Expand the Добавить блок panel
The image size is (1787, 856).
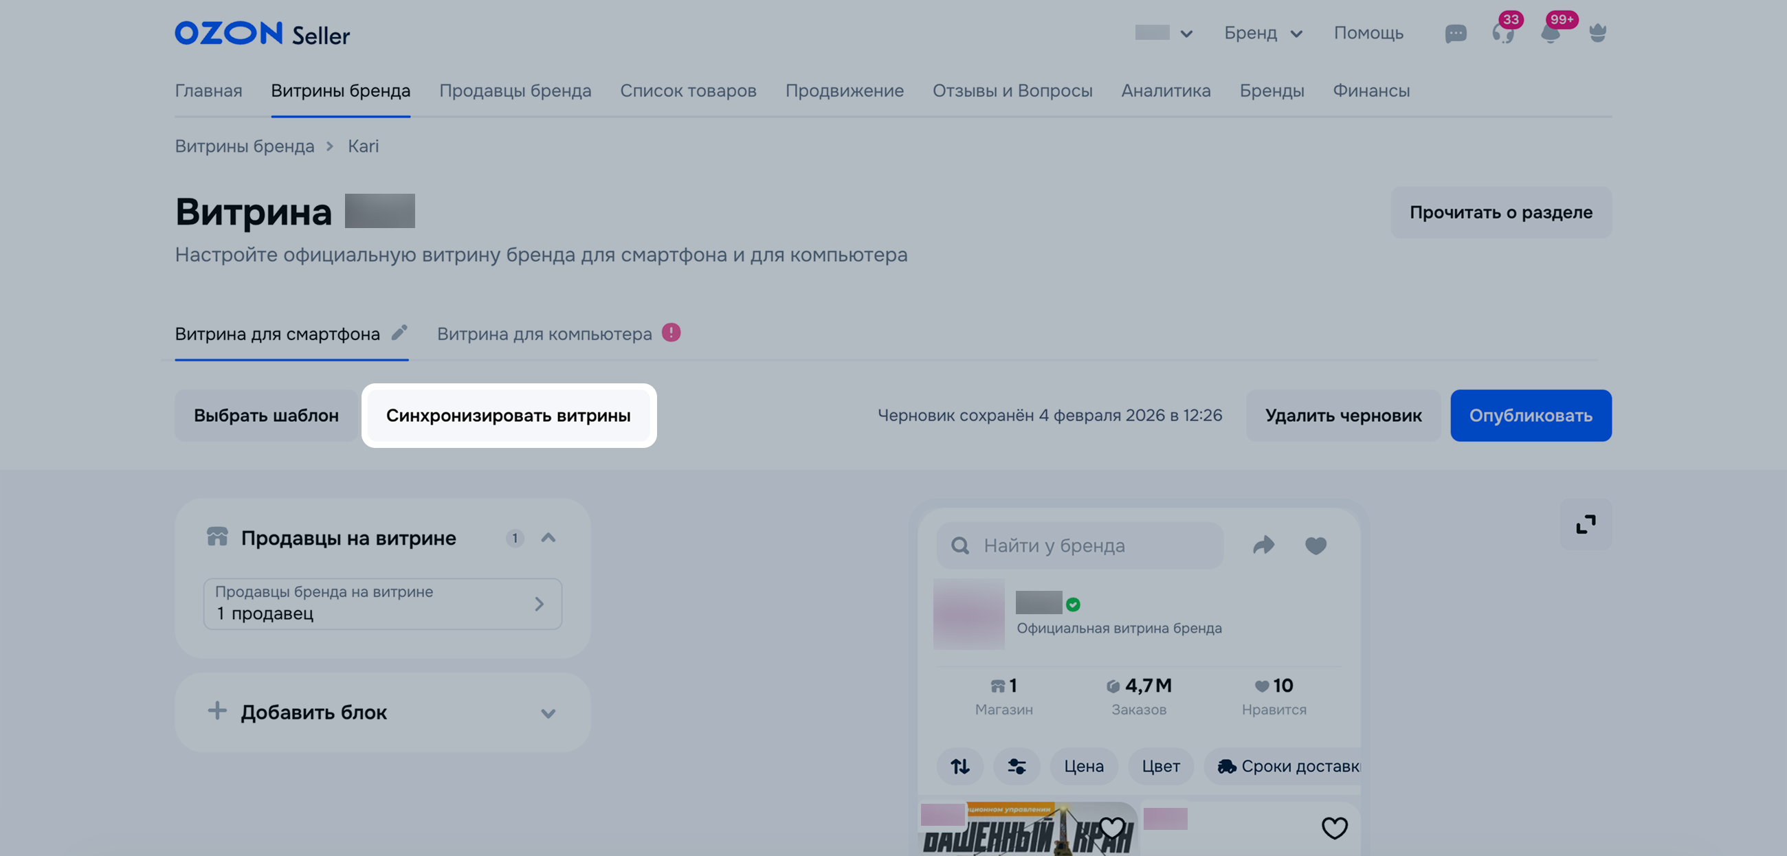548,713
